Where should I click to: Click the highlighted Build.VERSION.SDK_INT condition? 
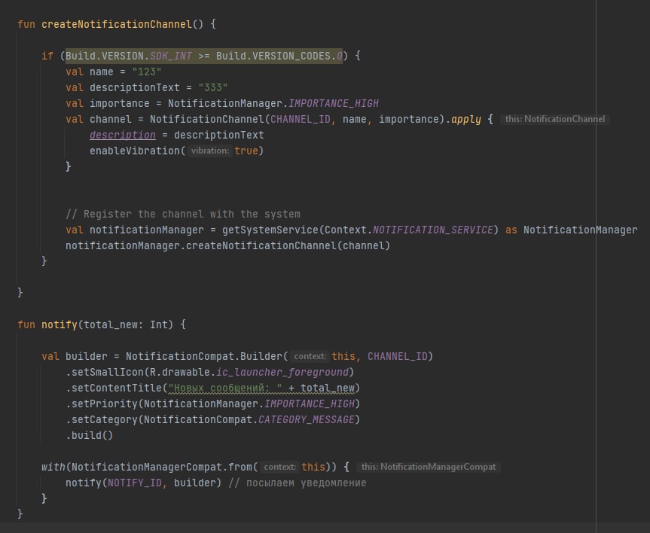click(204, 56)
